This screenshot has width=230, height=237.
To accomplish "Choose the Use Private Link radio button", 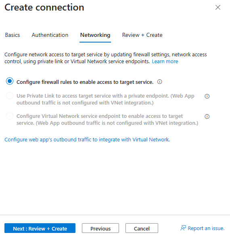I will [10, 96].
